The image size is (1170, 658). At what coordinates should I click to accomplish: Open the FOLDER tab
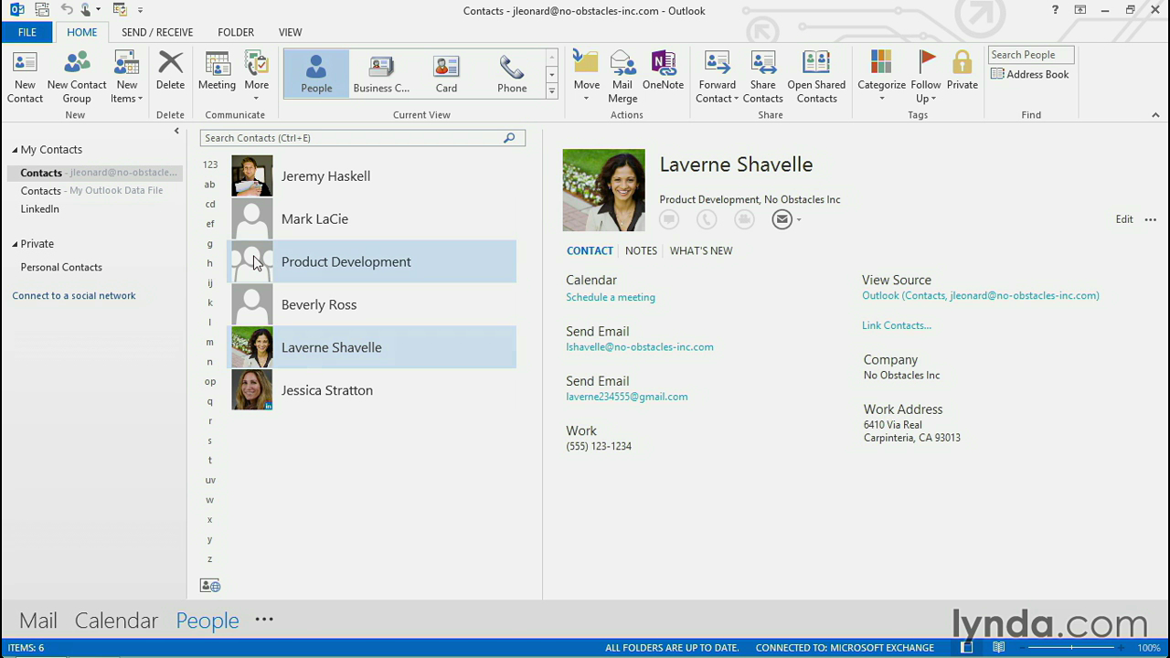coord(236,32)
